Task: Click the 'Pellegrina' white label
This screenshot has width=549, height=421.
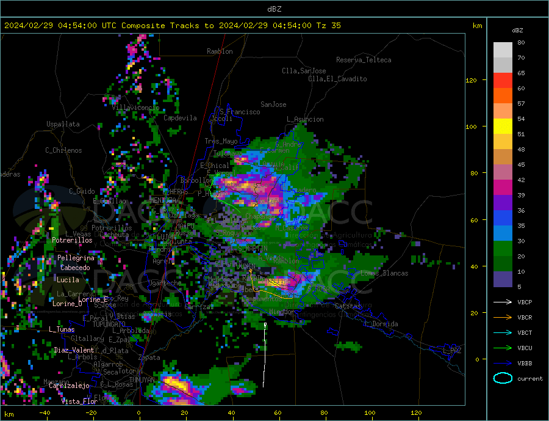Action: [x=76, y=258]
